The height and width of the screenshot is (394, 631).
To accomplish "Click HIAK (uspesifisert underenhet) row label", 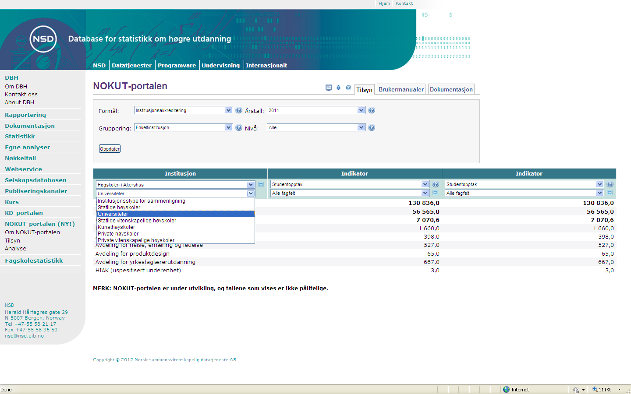I will 138,270.
